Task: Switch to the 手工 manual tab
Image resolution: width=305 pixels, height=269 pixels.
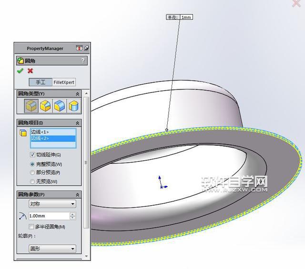Action: [41, 82]
